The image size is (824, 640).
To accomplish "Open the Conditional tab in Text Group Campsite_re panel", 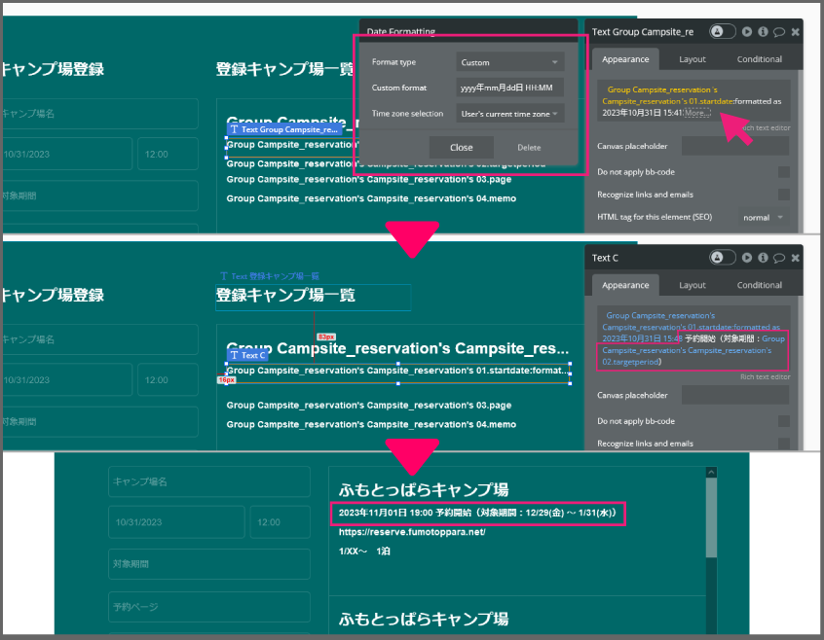I will (760, 59).
